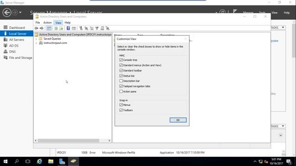The height and width of the screenshot is (166, 296).
Task: Click the Export List toolbar icon
Action: [61, 28]
